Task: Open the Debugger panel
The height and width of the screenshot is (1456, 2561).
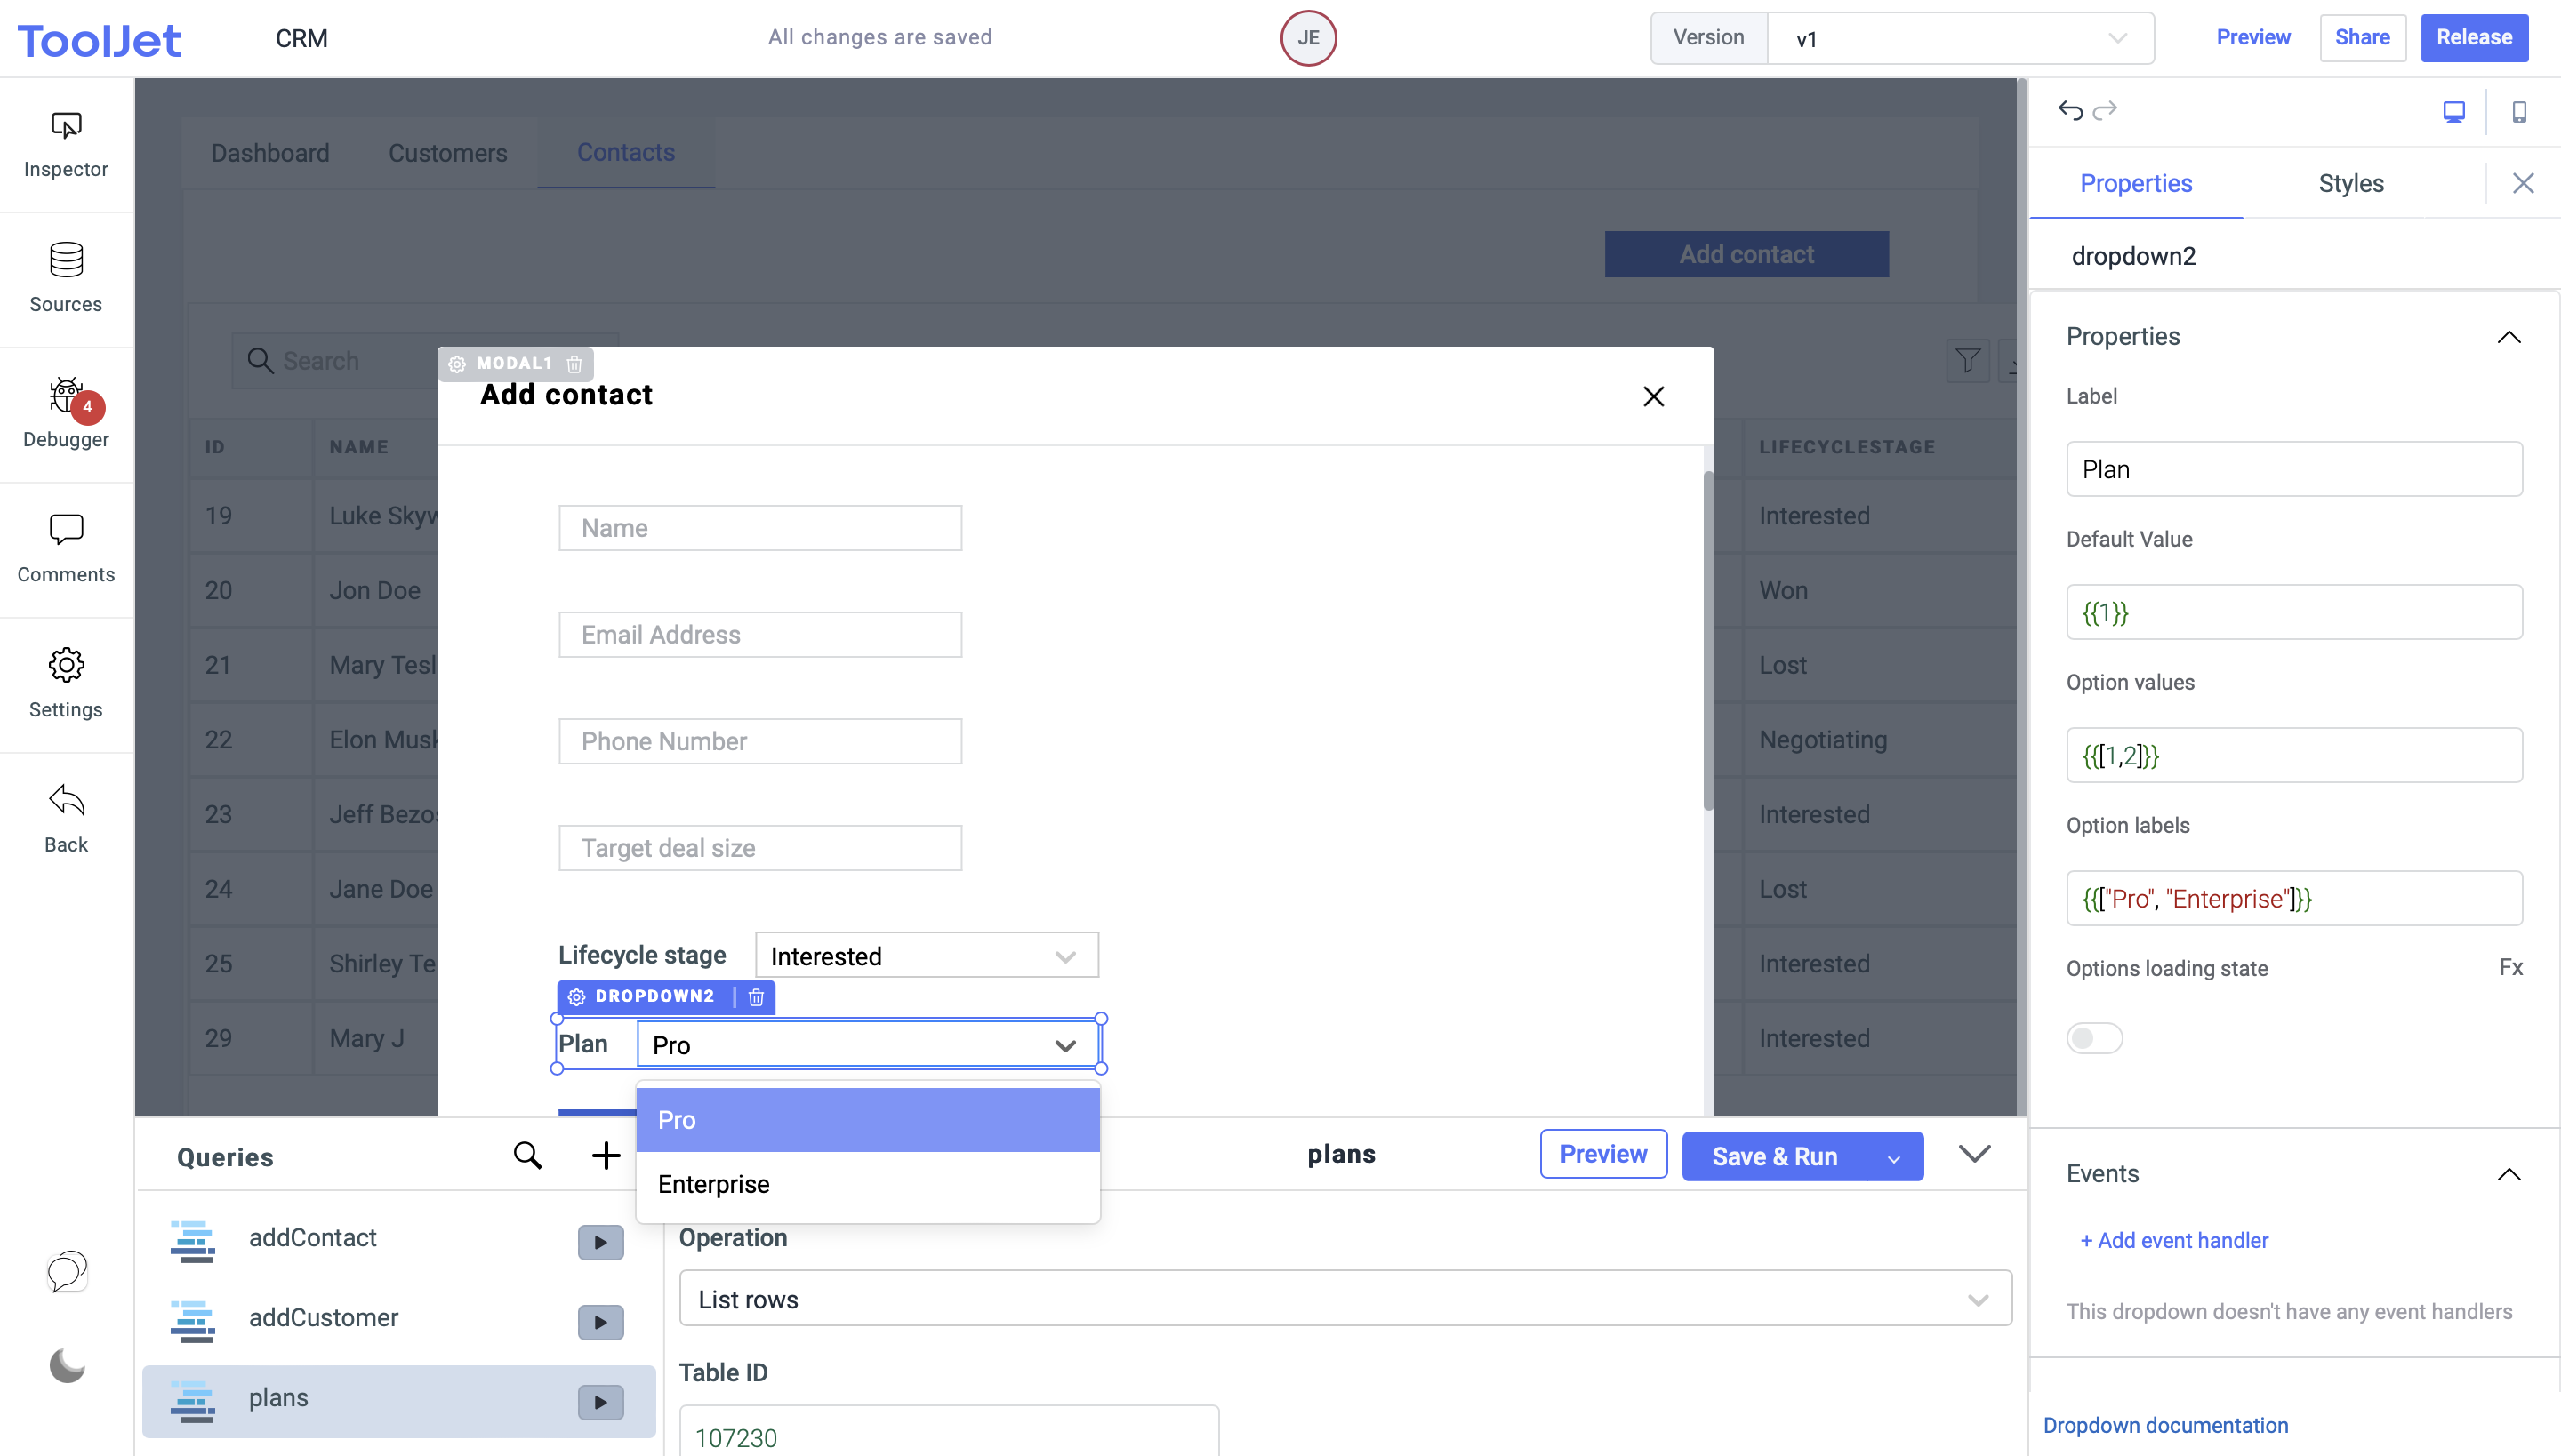Action: (x=66, y=414)
